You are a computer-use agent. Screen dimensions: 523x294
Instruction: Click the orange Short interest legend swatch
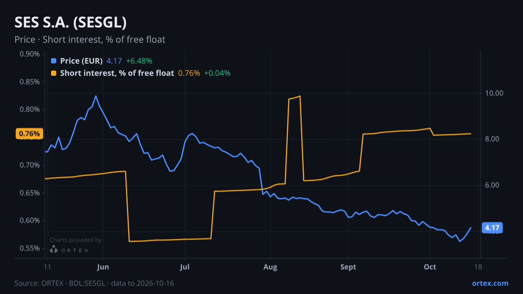pyautogui.click(x=54, y=73)
